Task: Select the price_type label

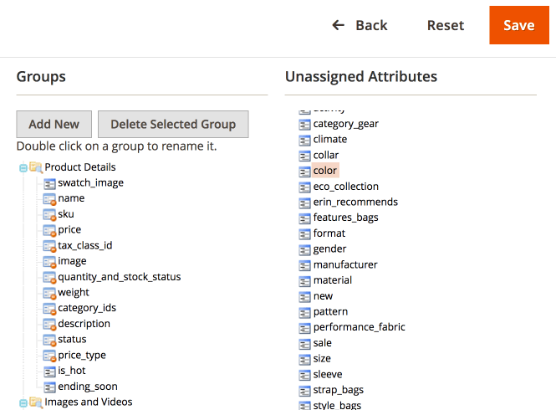Action: pyautogui.click(x=82, y=356)
